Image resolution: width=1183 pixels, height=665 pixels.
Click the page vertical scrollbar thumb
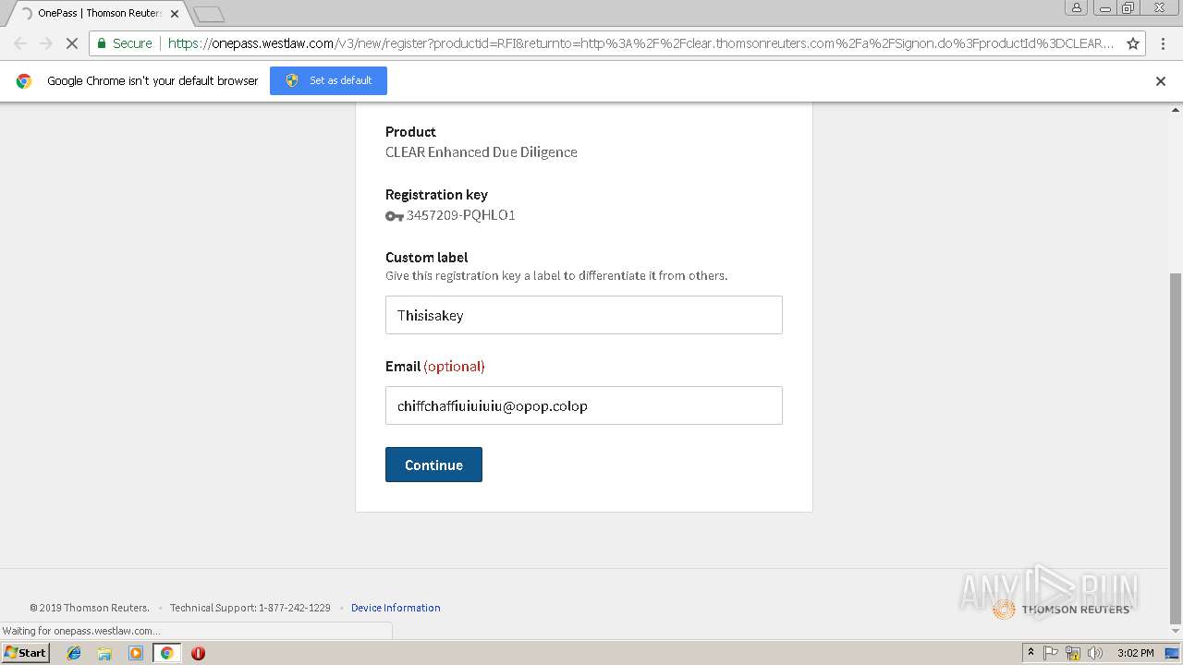(x=1176, y=448)
